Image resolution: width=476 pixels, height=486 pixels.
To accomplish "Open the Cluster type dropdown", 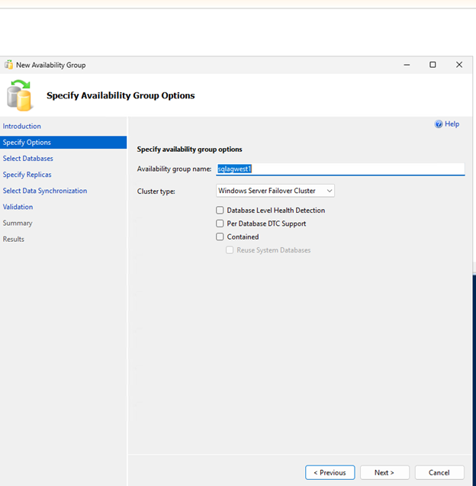I will pos(275,191).
